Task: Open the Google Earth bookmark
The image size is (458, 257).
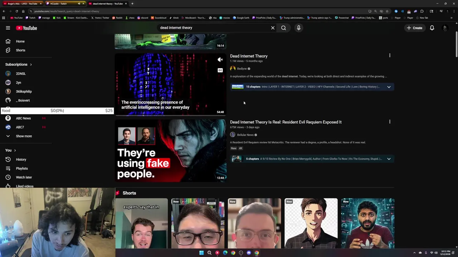Action: click(x=241, y=18)
